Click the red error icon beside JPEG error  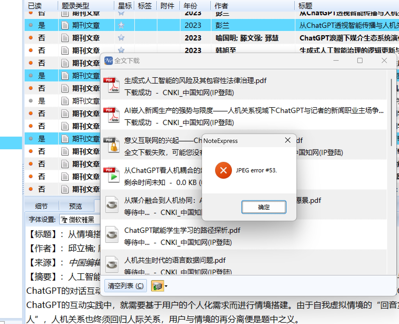click(x=223, y=170)
